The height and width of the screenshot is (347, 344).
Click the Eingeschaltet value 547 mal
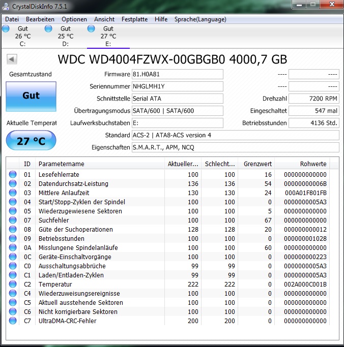pos(314,111)
